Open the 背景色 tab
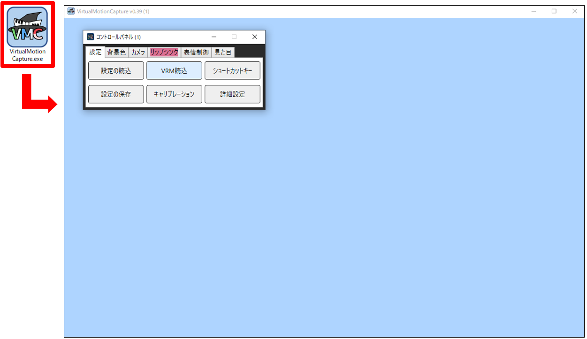The width and height of the screenshot is (587, 339). pos(116,53)
